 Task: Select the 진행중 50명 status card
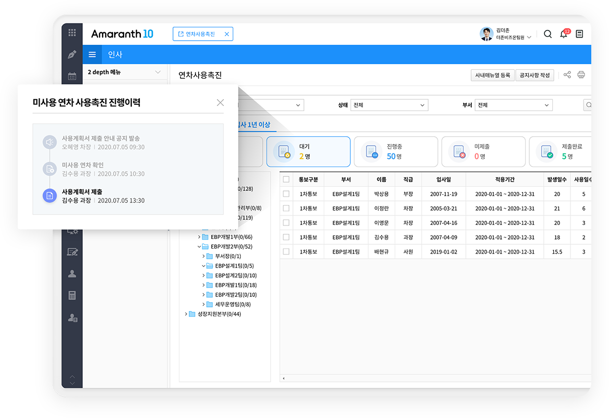tap(396, 152)
